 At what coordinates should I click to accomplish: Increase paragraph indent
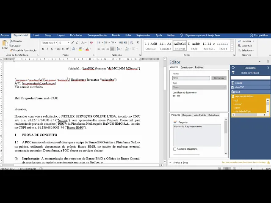pyautogui.click(x=125, y=43)
